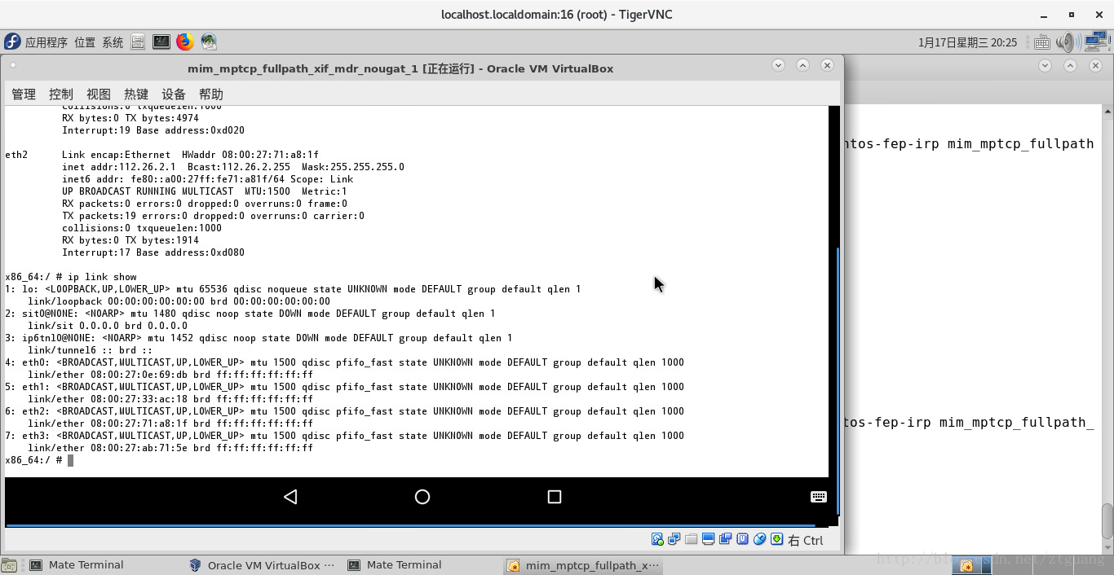Tap the Android keyboard switcher icon
The image size is (1114, 575).
(819, 497)
